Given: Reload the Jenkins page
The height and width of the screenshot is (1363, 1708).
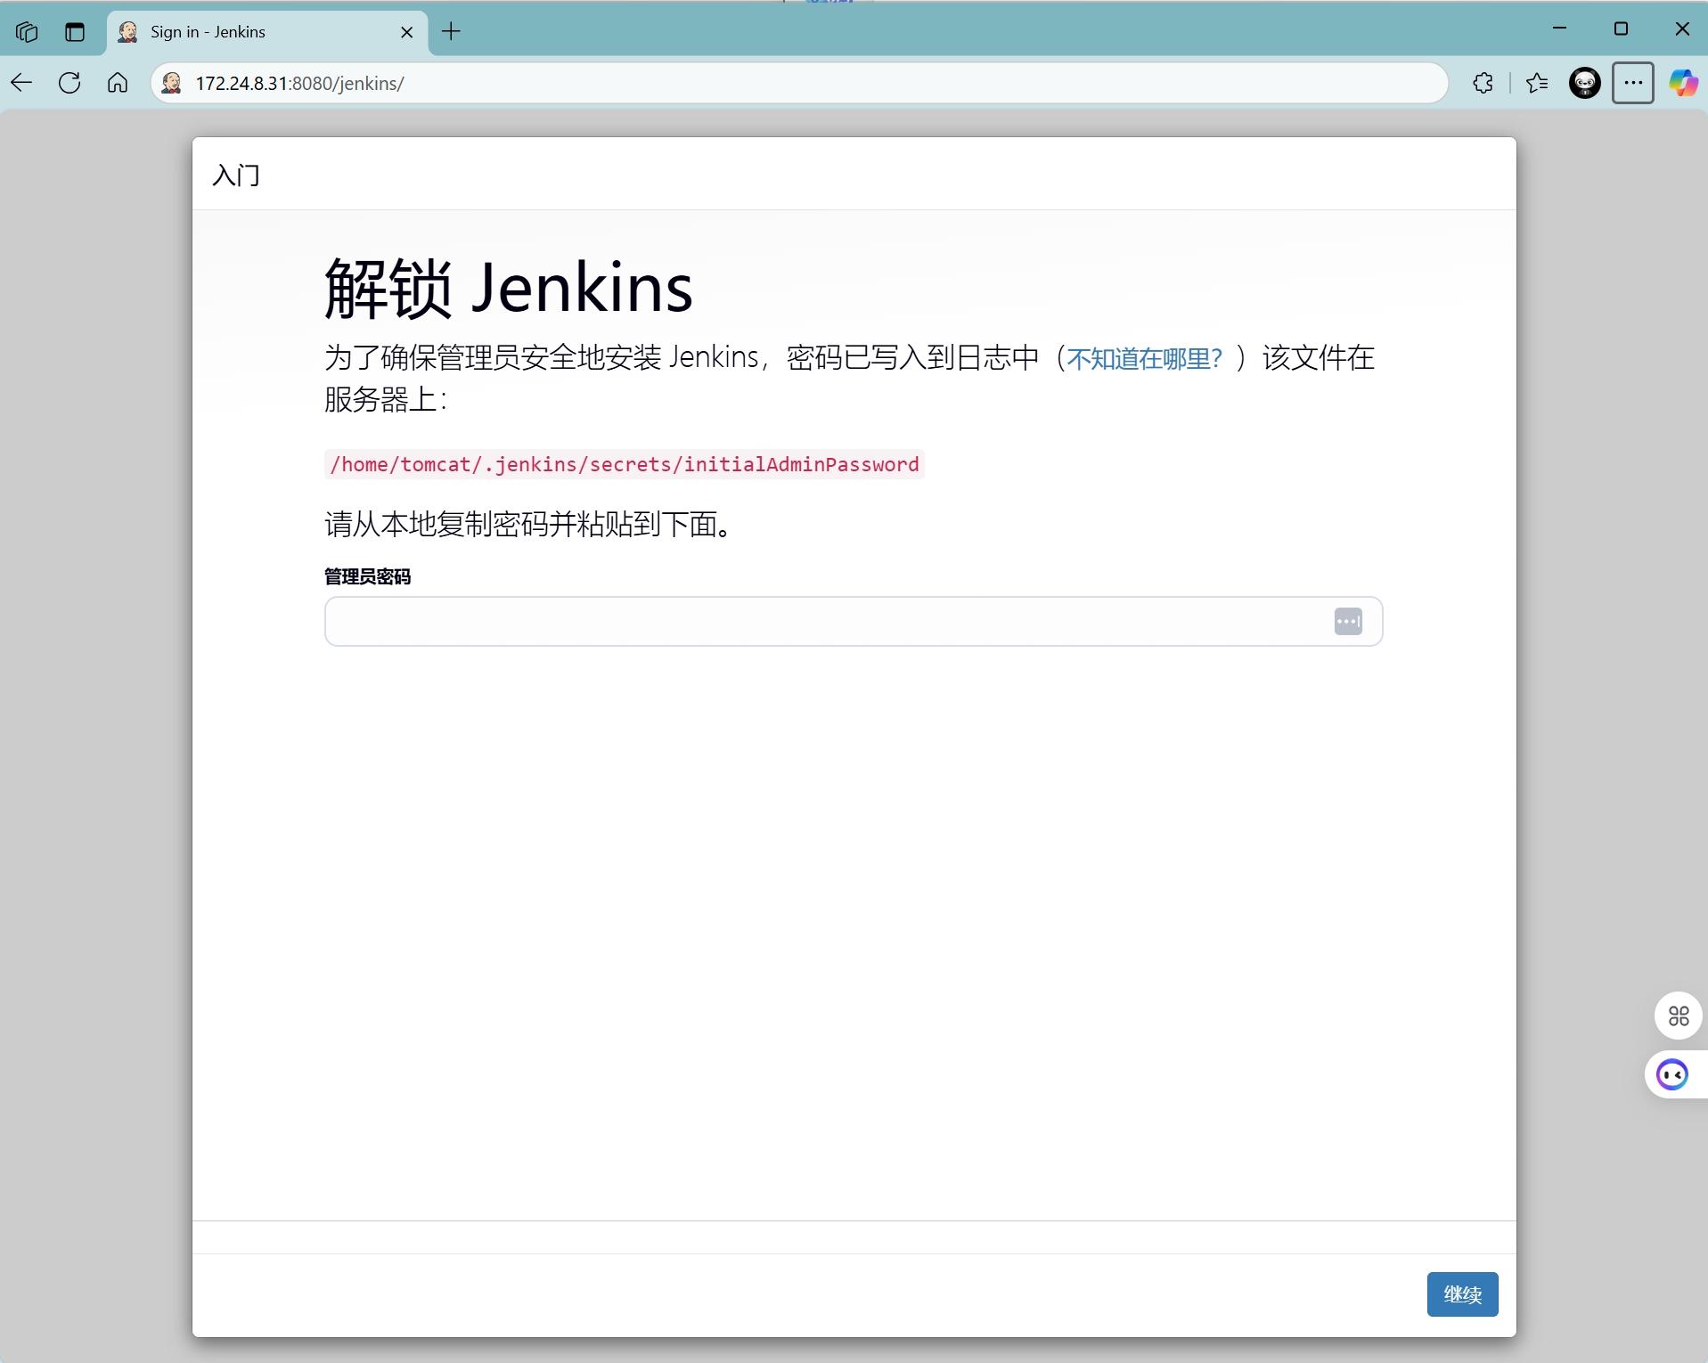Looking at the screenshot, I should (69, 83).
